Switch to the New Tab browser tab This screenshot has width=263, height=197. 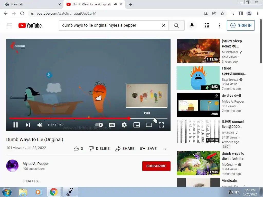point(32,4)
